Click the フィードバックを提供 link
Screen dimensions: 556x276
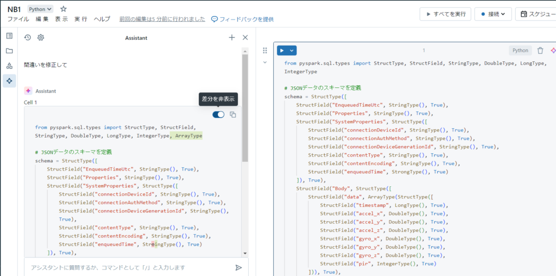[242, 19]
